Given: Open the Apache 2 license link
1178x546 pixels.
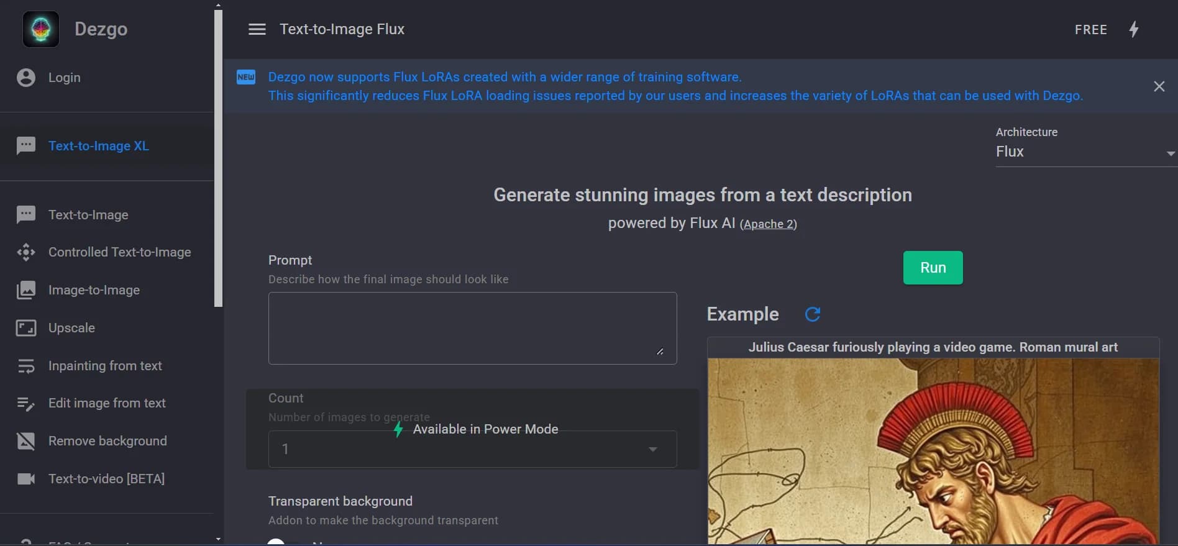Looking at the screenshot, I should click(768, 224).
